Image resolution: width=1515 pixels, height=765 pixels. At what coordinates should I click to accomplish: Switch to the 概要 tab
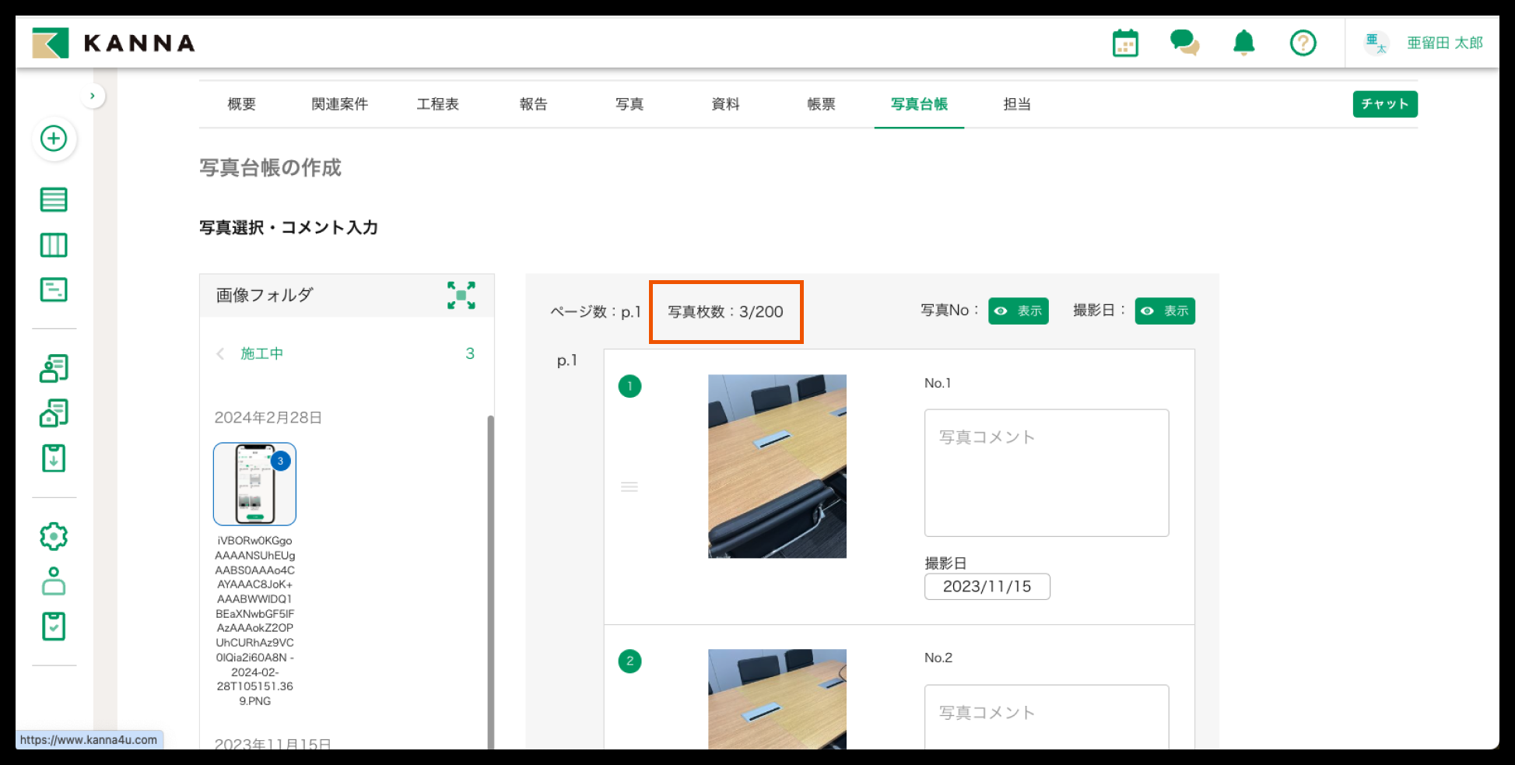[x=241, y=104]
